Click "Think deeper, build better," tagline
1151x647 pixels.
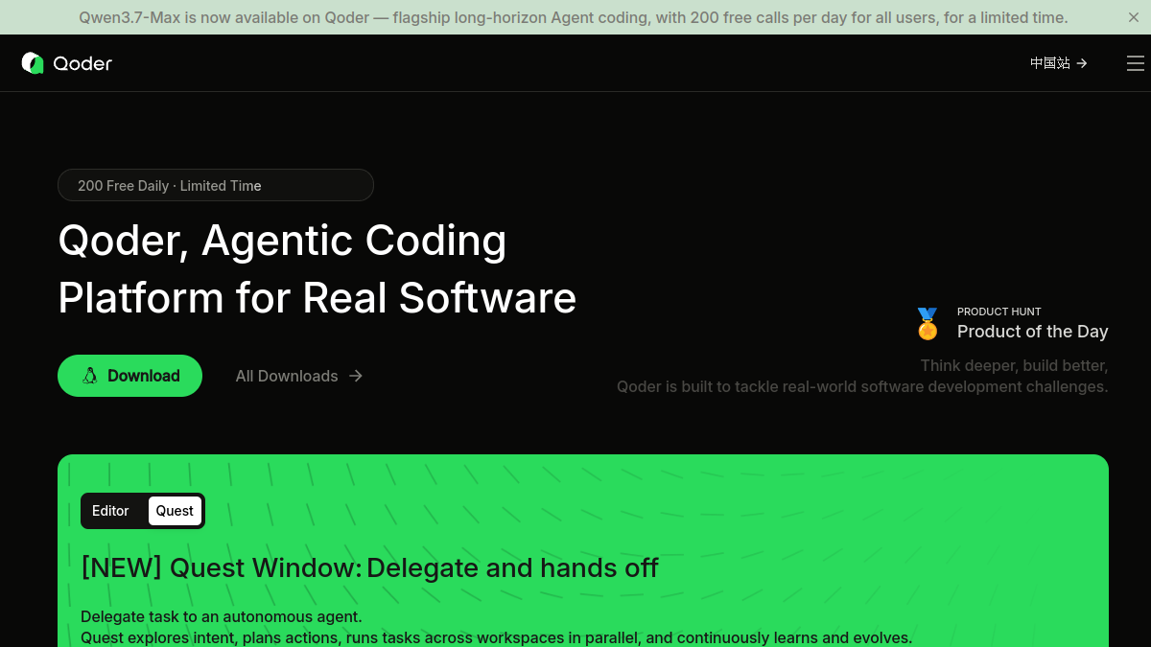tap(1014, 365)
